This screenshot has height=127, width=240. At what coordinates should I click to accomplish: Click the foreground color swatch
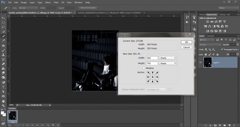coord(2,113)
